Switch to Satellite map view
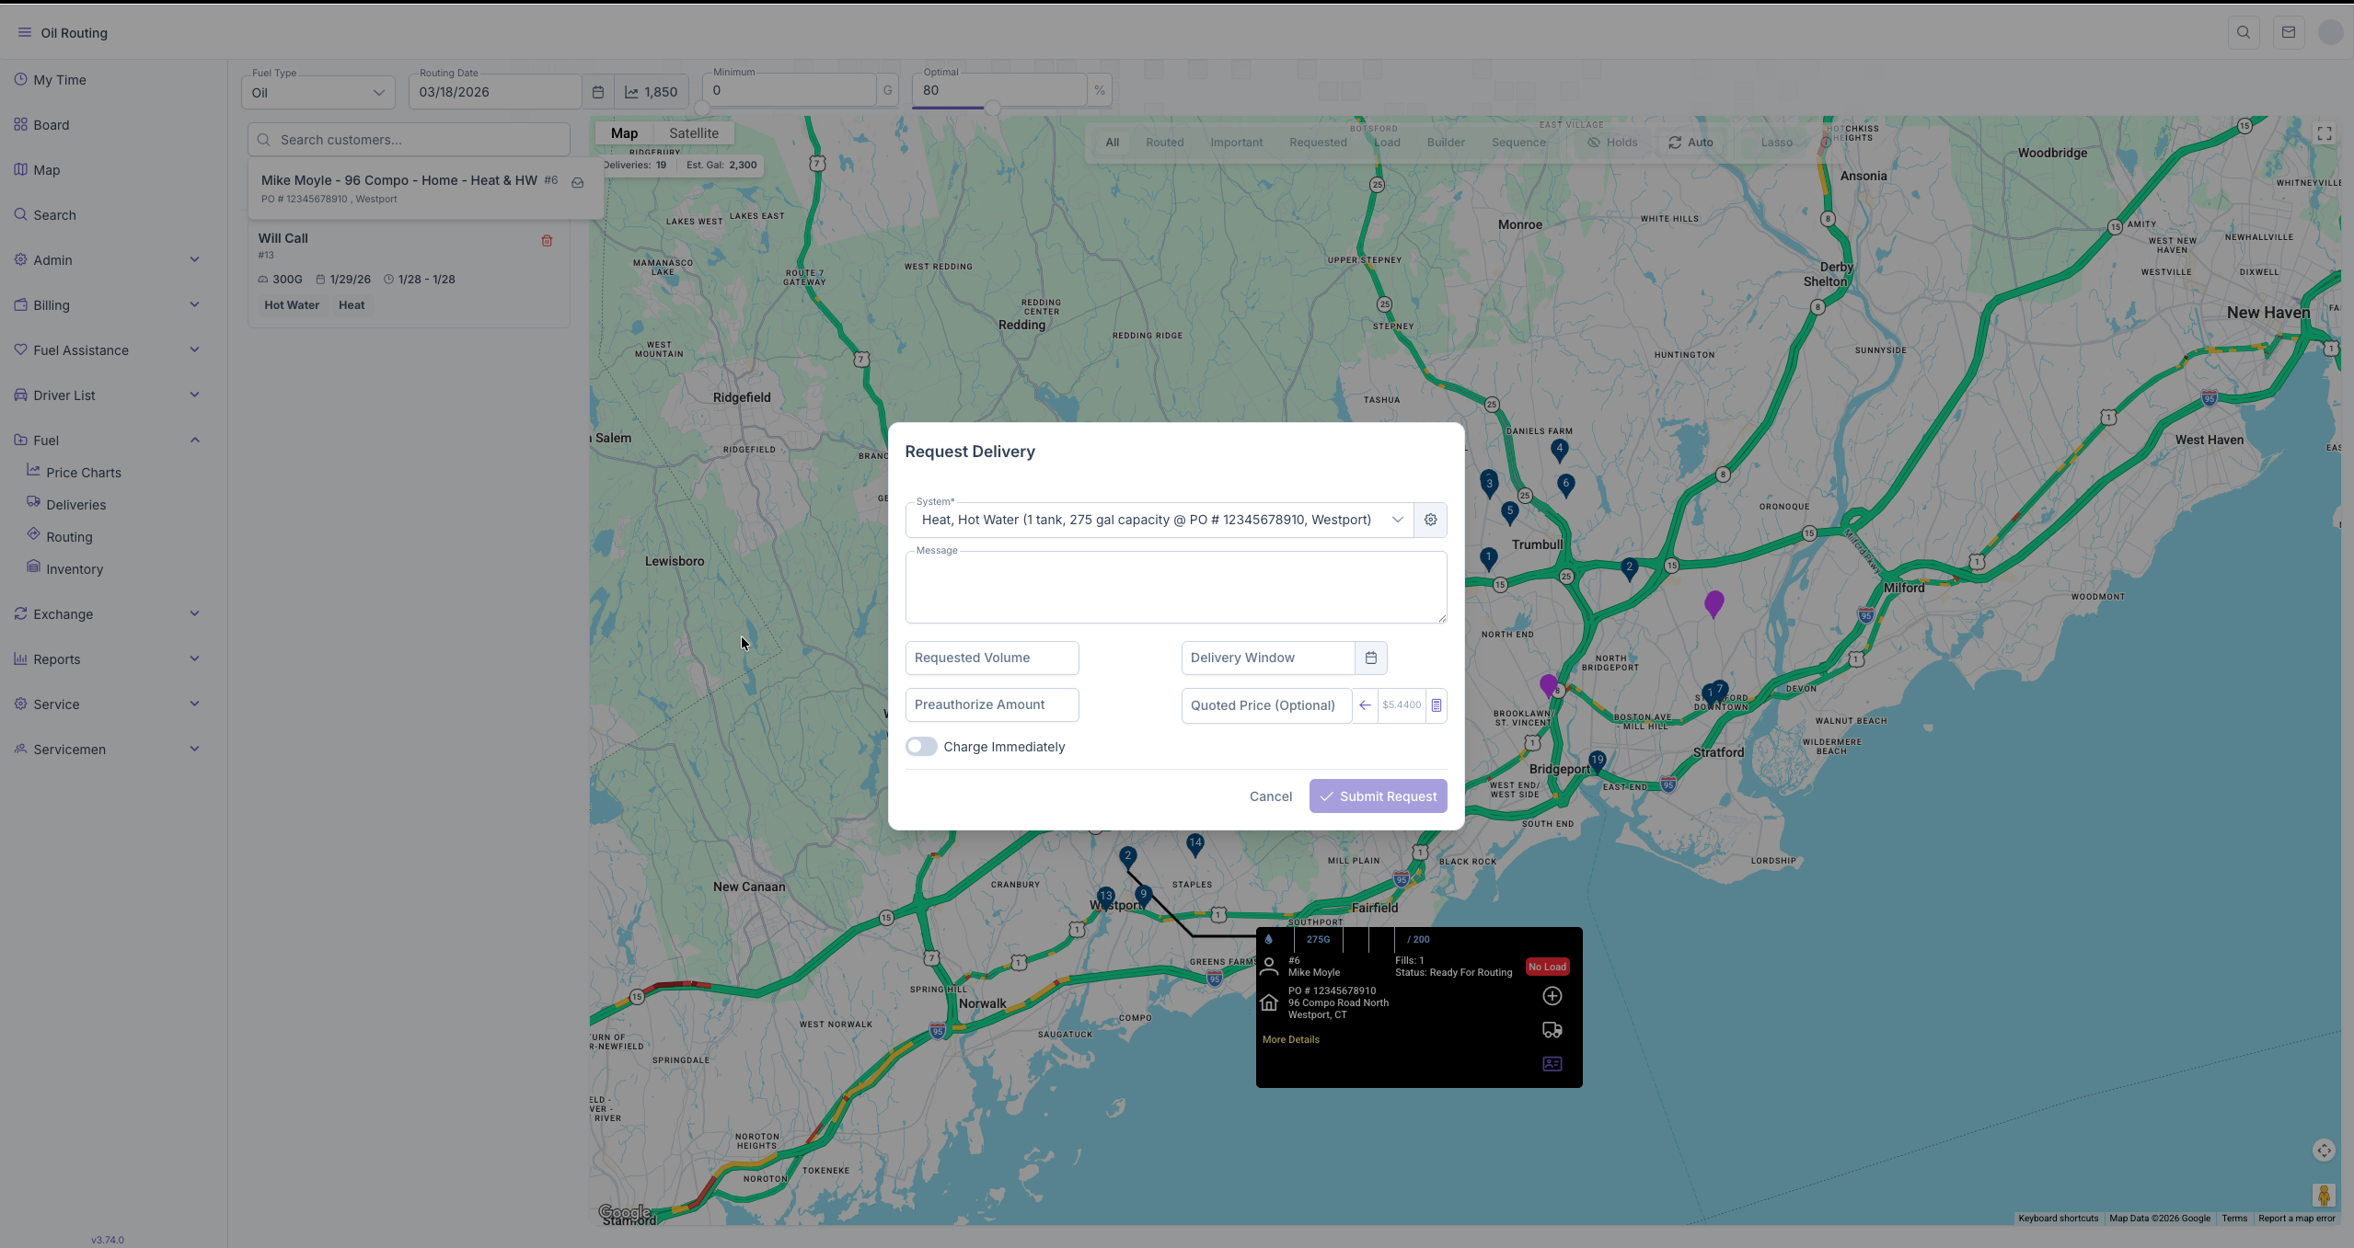 (693, 133)
